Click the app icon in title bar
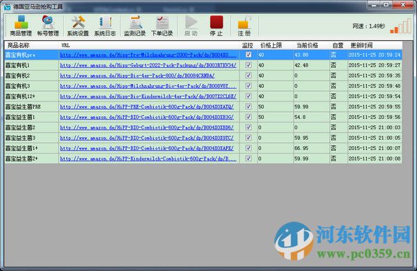Screen dimensions: 417x271 8,7
